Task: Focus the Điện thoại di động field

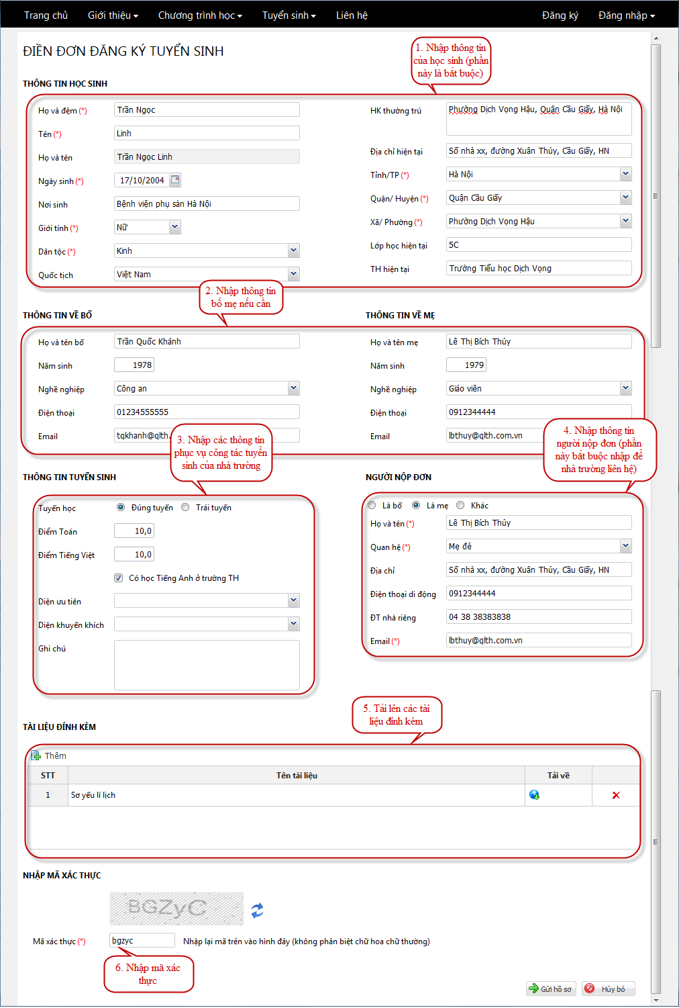Action: 539,593
